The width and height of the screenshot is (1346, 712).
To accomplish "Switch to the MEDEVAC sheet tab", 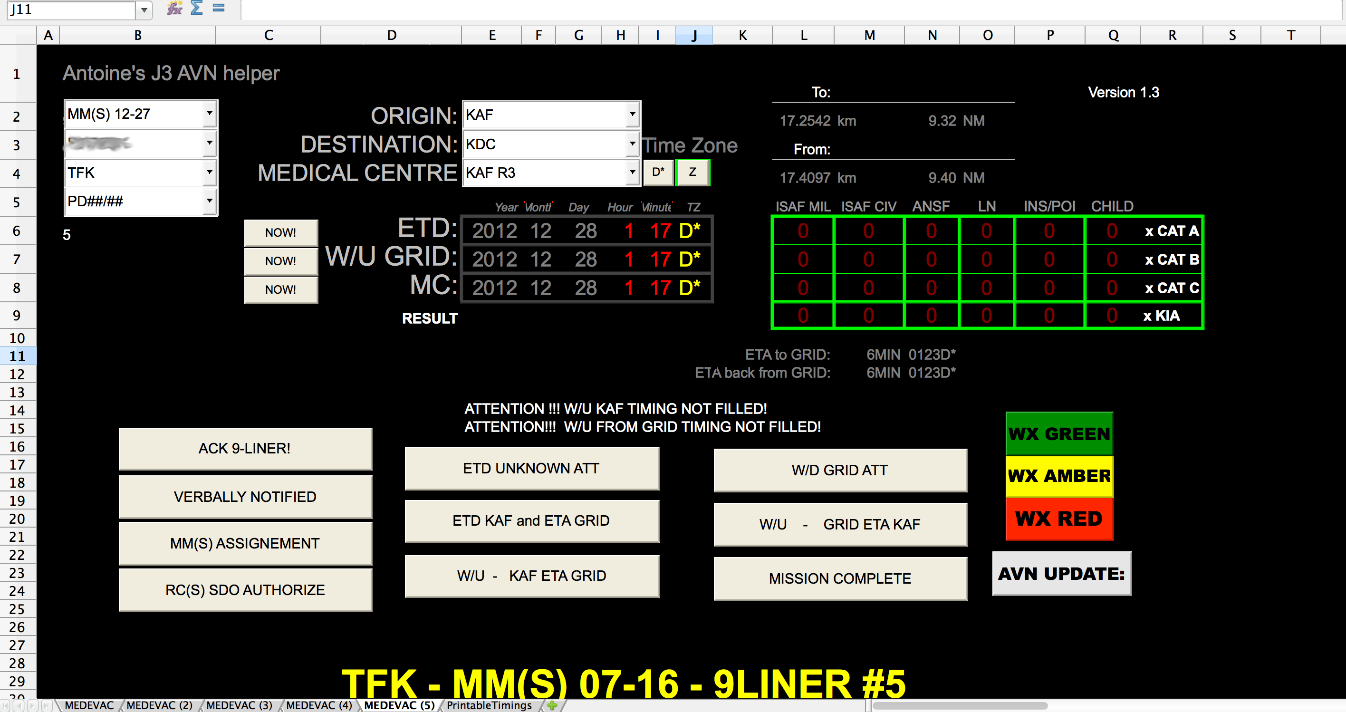I will 89,705.
